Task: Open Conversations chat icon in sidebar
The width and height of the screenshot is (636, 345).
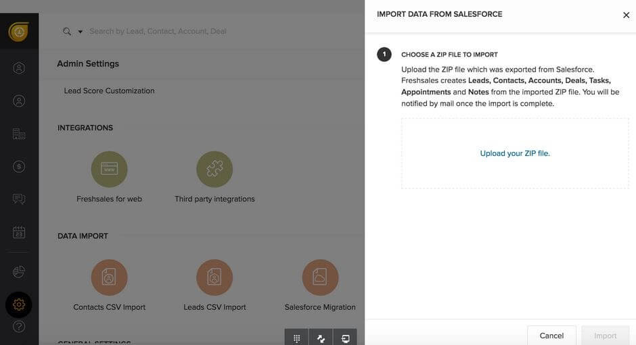Action: 19,198
